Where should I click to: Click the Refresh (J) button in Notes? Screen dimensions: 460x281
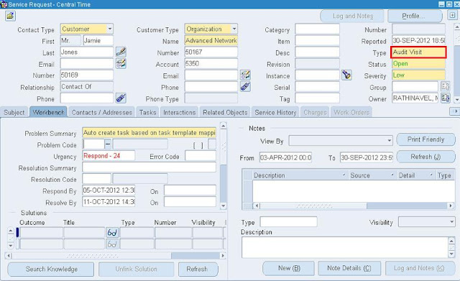(425, 157)
